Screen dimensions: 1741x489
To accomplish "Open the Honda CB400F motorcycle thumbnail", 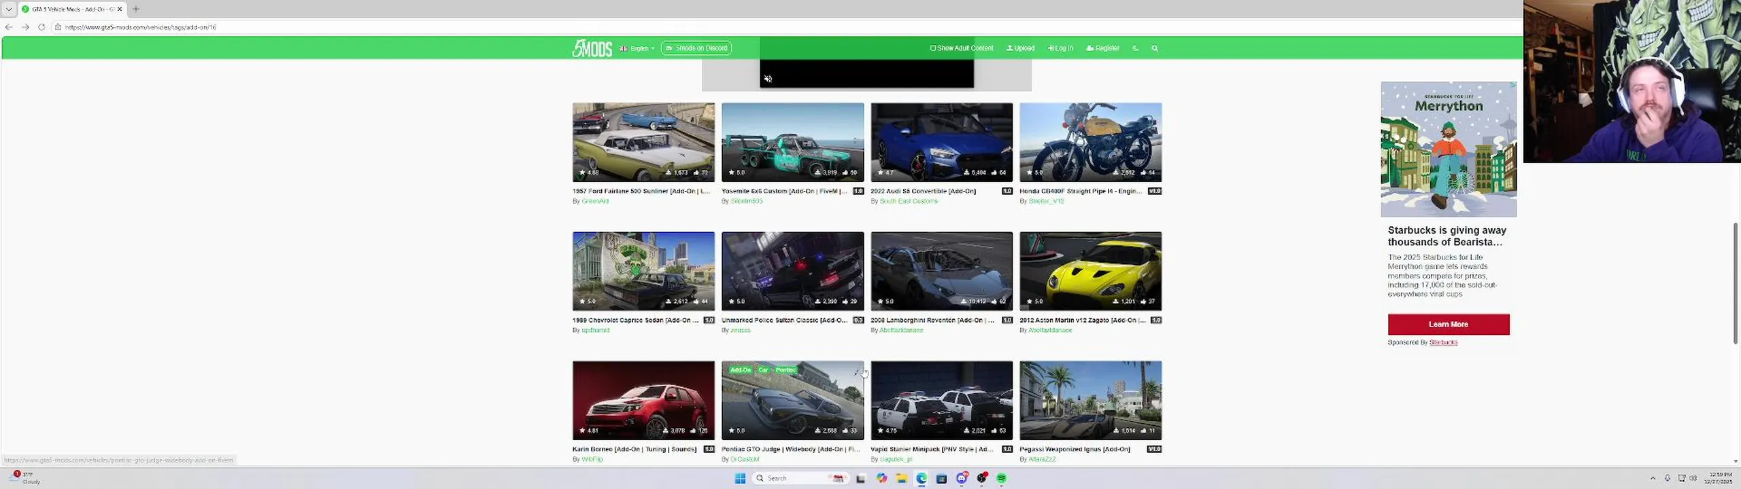I will point(1090,142).
